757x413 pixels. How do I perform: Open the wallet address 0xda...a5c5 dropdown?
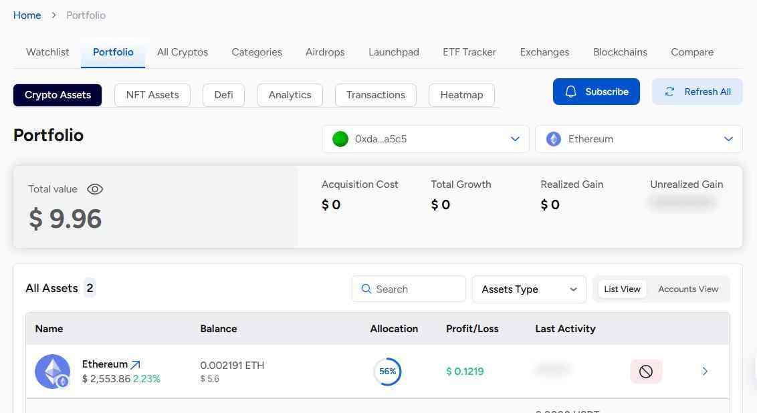pyautogui.click(x=425, y=139)
